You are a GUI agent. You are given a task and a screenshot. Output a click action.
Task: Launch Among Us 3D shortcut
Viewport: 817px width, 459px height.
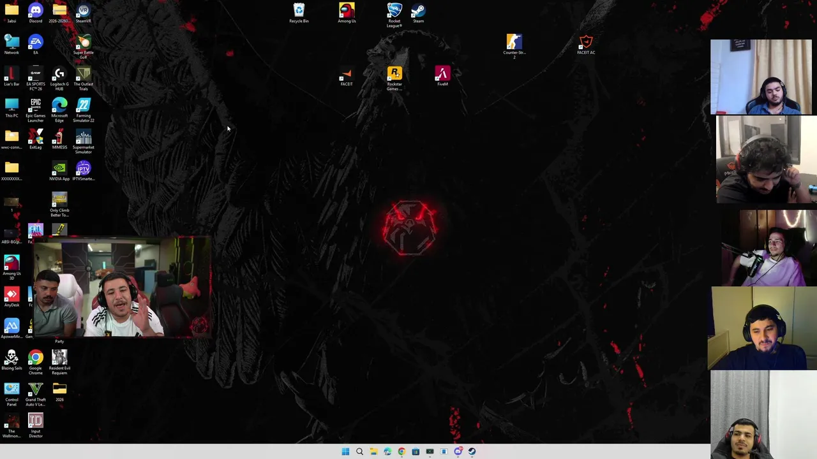point(11,268)
